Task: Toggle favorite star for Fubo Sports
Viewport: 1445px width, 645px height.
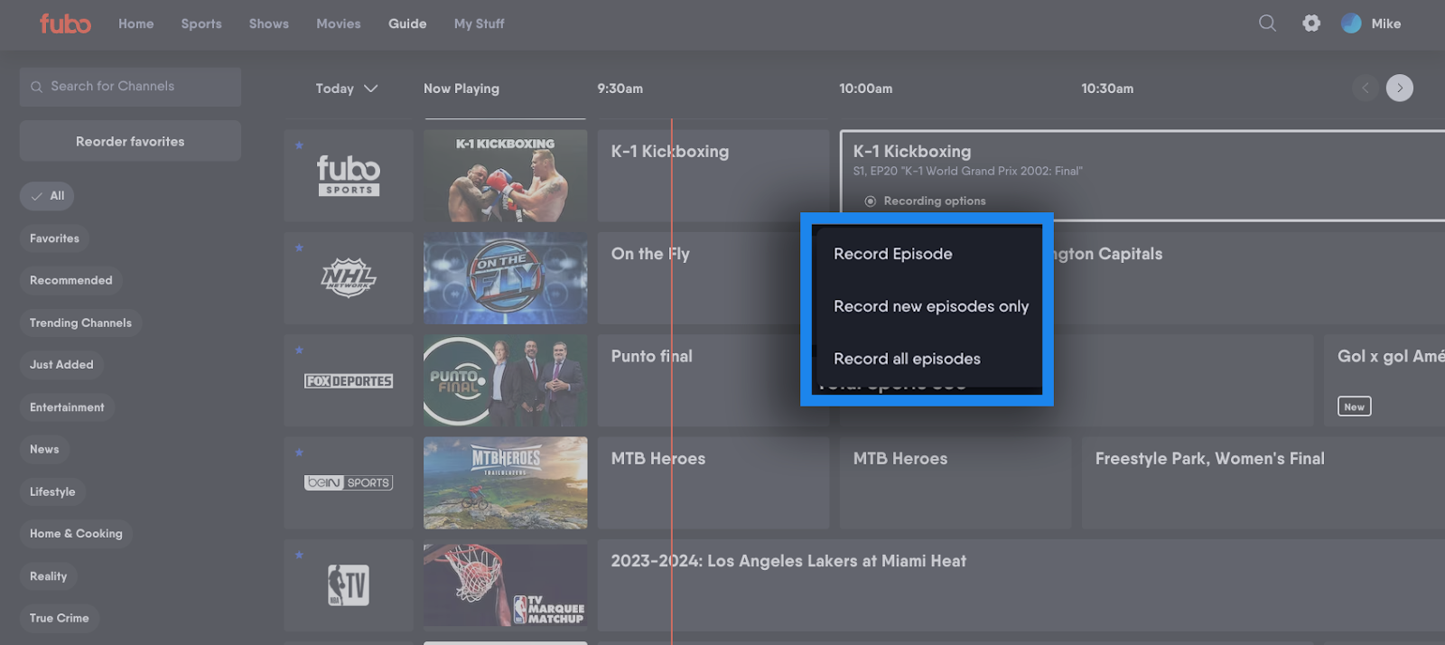Action: coord(299,145)
